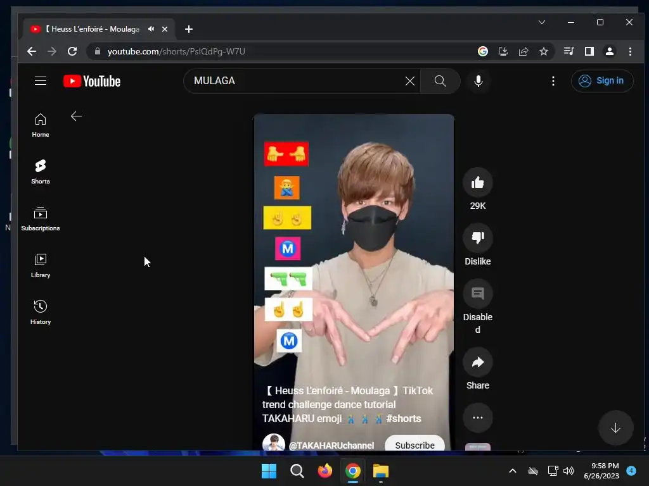The width and height of the screenshot is (649, 486).
Task: Open File Explorer from taskbar
Action: click(x=381, y=471)
